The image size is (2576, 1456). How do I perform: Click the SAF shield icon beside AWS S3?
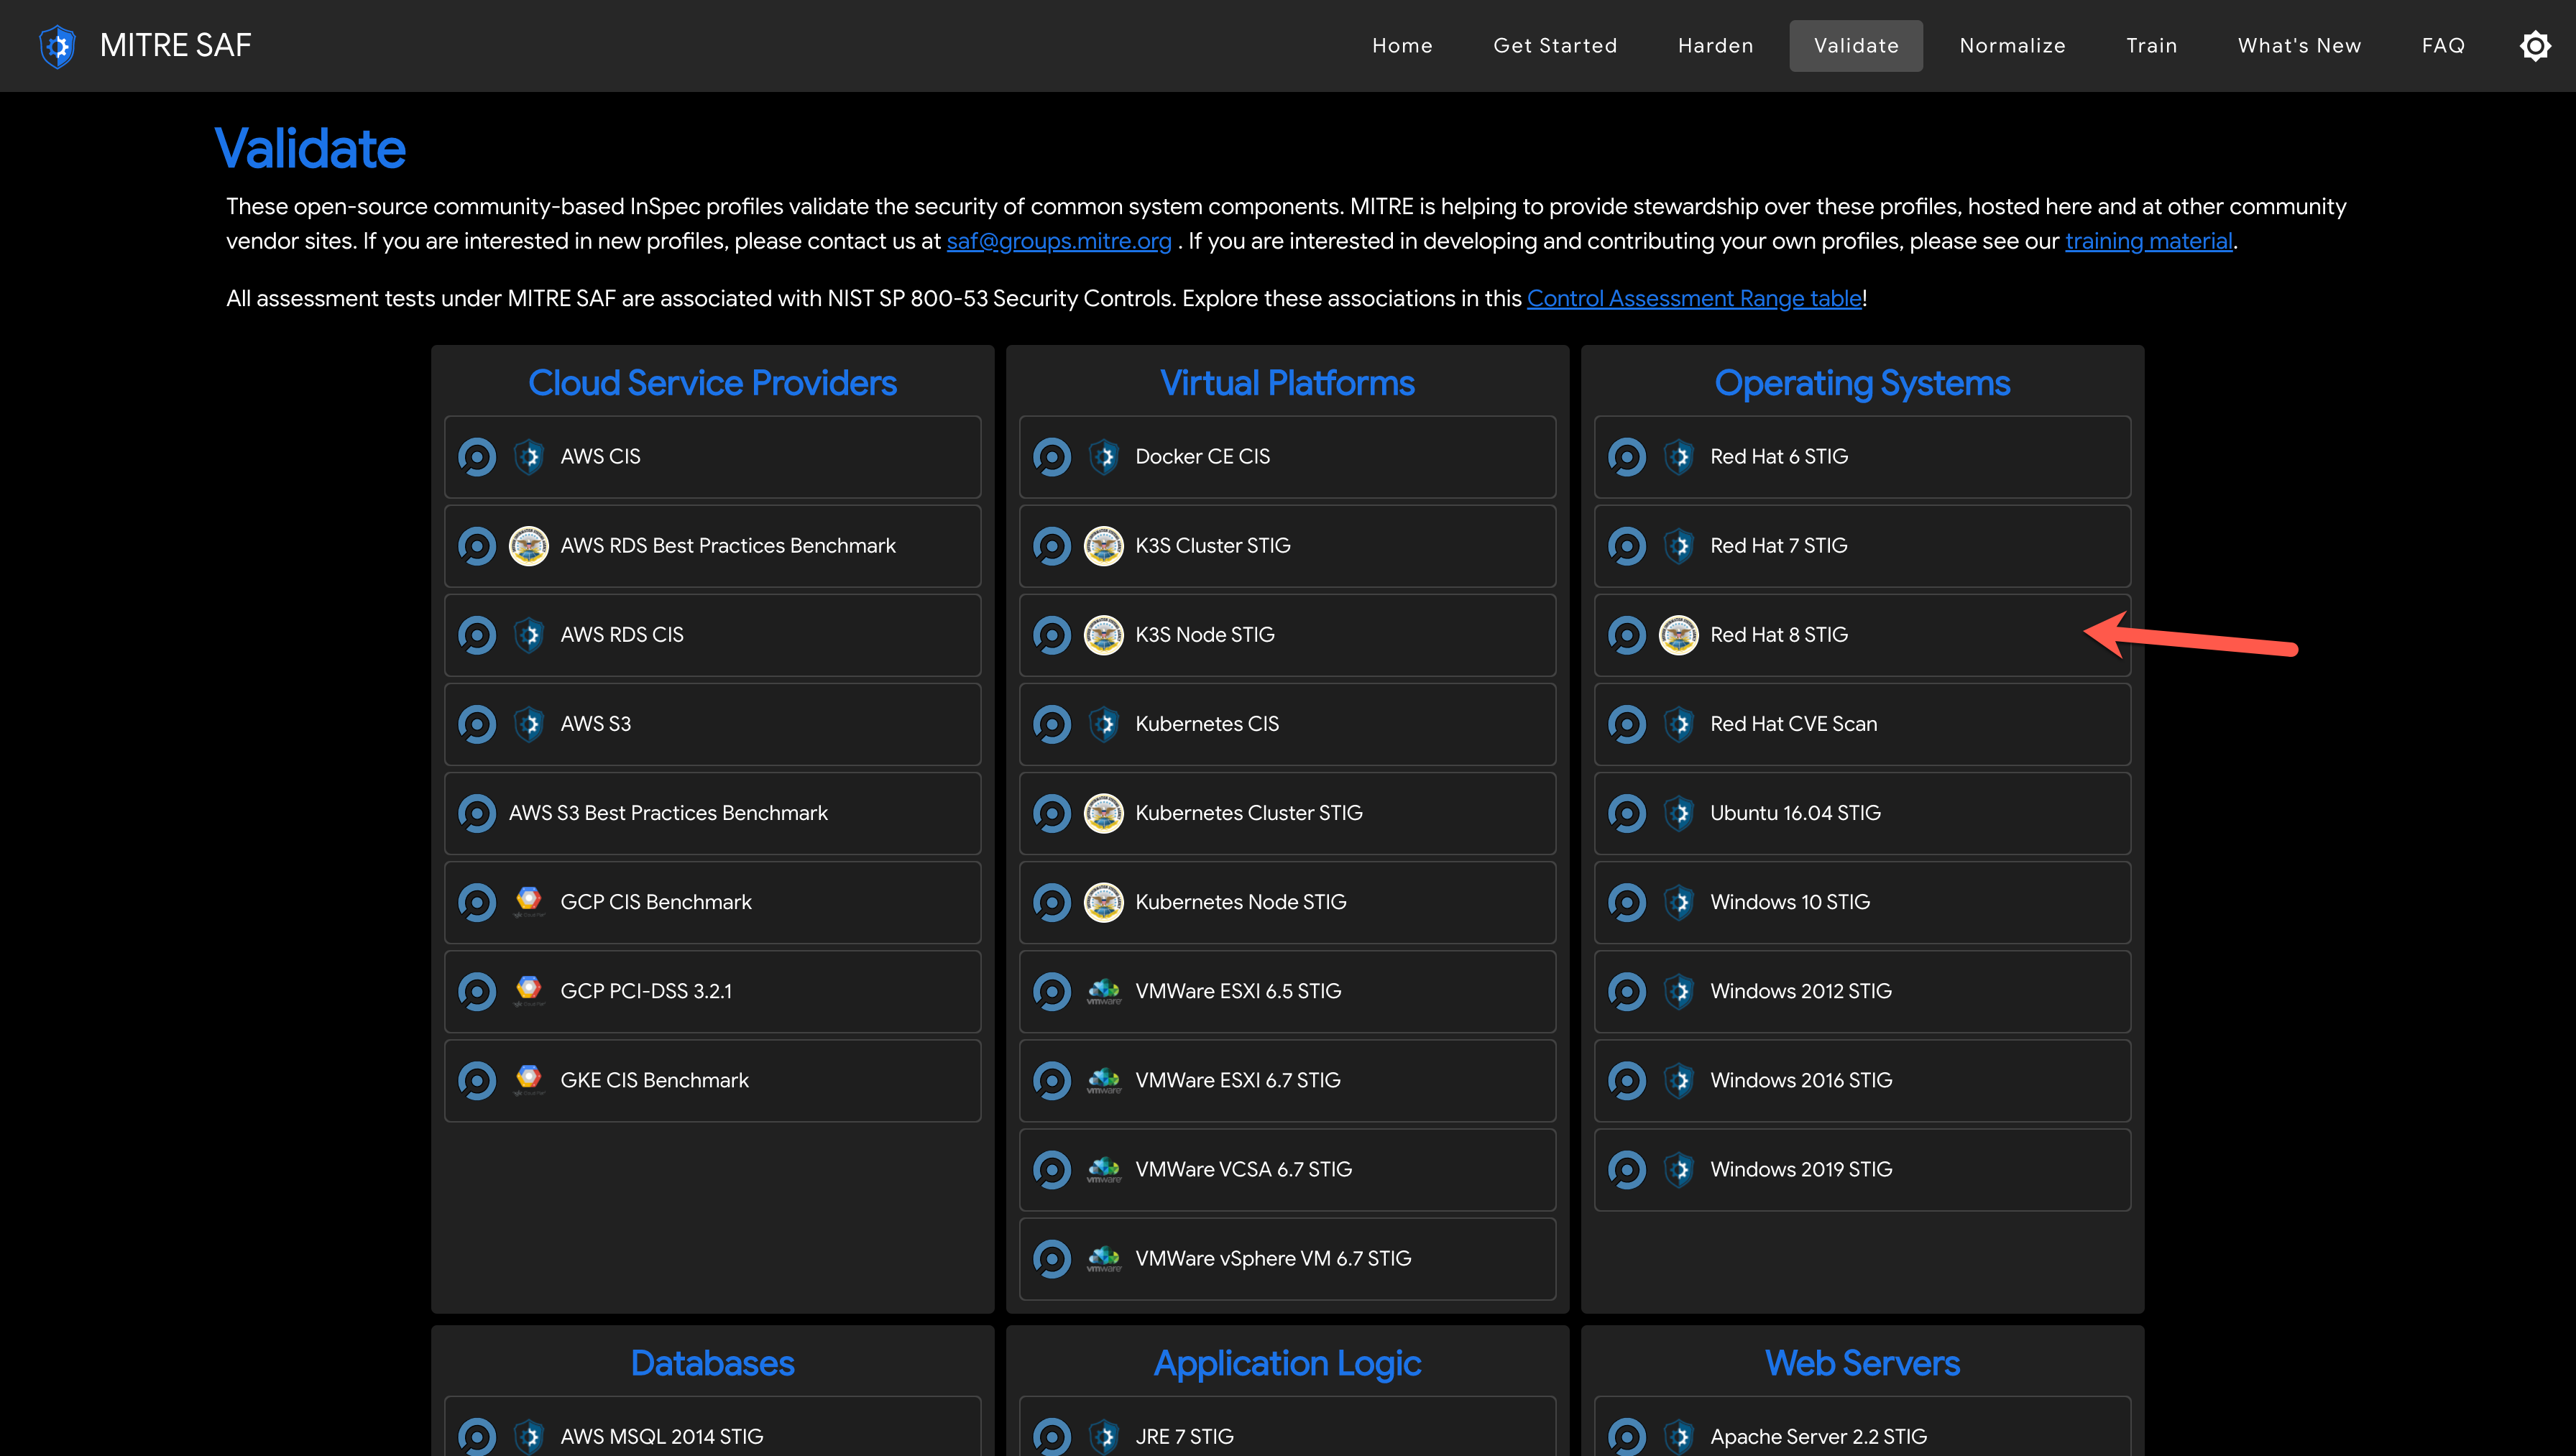coord(529,724)
